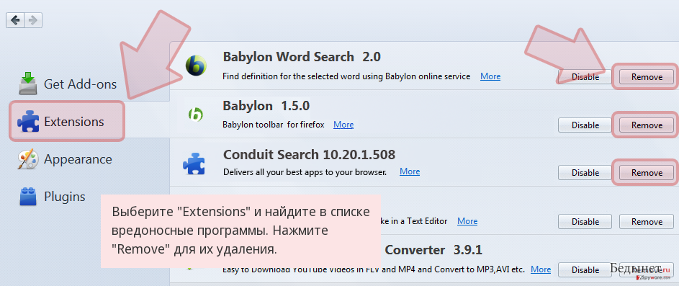679x286 pixels.
Task: Click the Get Add-ons download icon
Action: click(29, 84)
